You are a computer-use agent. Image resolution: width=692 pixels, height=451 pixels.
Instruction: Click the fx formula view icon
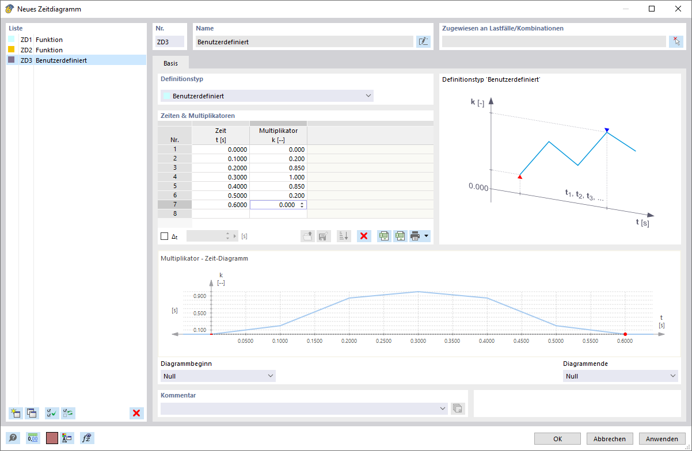tap(87, 438)
